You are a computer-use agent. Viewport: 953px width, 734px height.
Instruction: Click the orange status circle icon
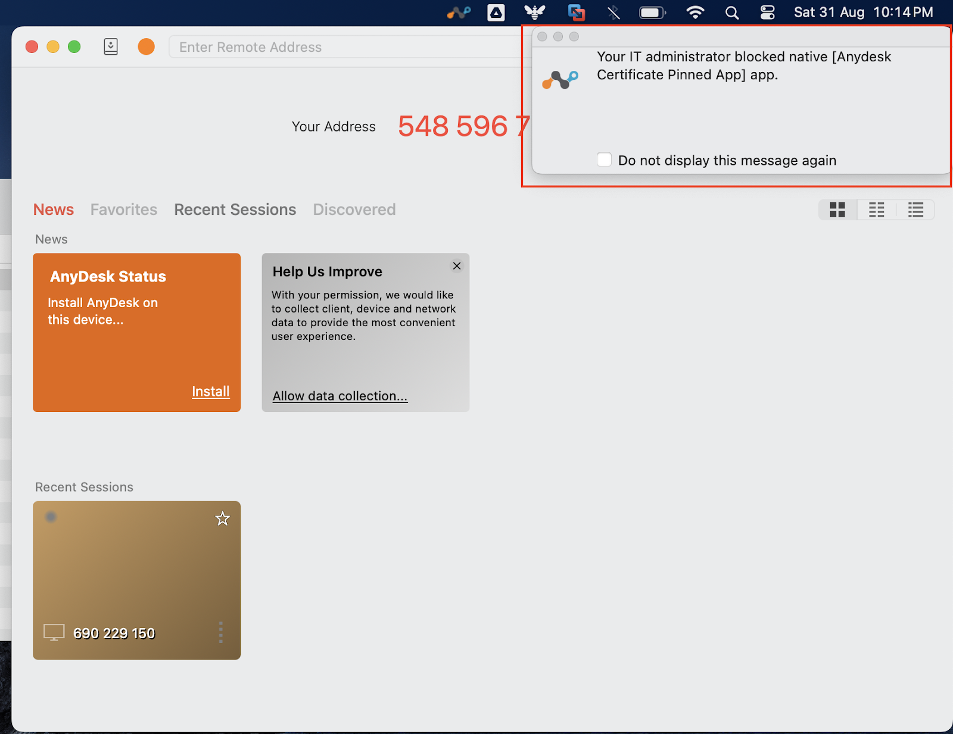tap(146, 46)
